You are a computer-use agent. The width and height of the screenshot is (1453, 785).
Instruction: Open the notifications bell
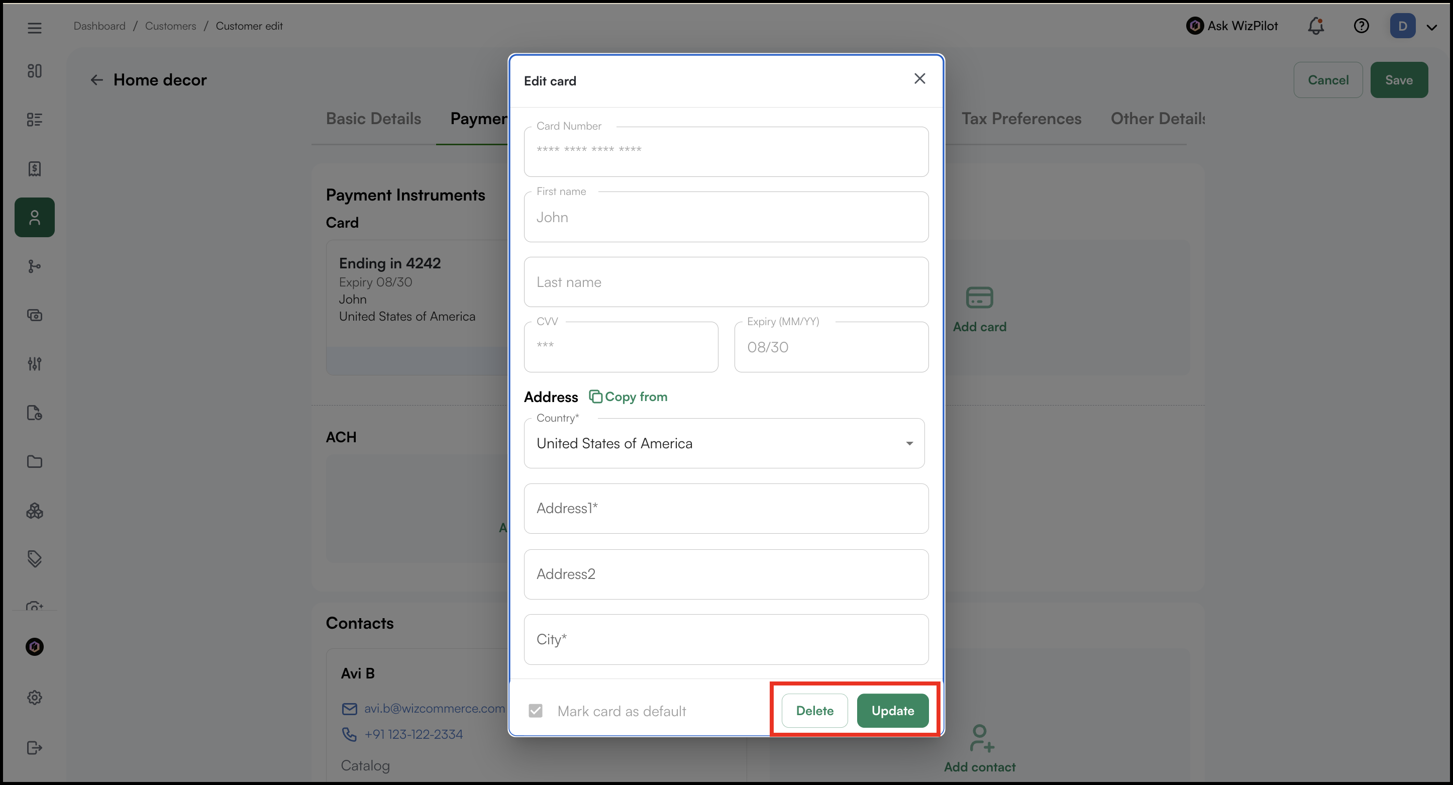[x=1316, y=26]
